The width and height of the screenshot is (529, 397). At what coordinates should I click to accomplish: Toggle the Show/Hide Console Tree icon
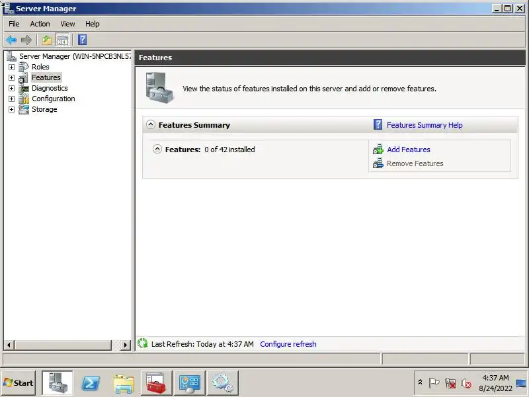pyautogui.click(x=62, y=40)
